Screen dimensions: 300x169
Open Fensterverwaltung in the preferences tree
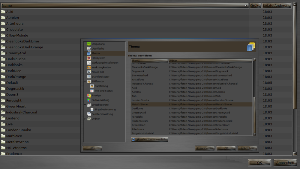click(x=102, y=114)
